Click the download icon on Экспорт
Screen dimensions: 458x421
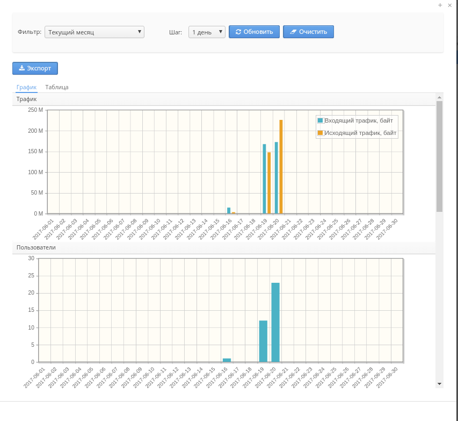(x=21, y=68)
